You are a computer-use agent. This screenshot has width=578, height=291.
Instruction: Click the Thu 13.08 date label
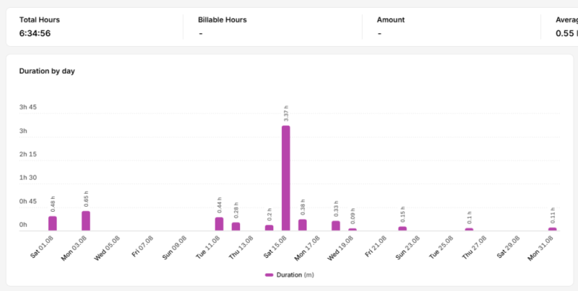tap(241, 248)
